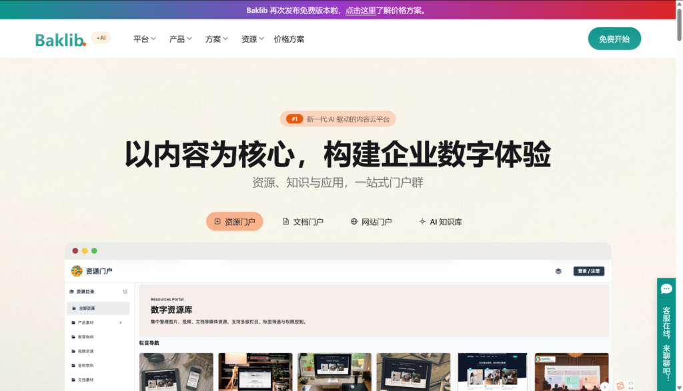
Task: Open the sixth thumbnail showing conference stage
Action: point(572,372)
